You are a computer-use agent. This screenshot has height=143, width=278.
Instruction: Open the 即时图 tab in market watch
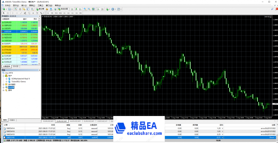pyautogui.click(x=15, y=66)
